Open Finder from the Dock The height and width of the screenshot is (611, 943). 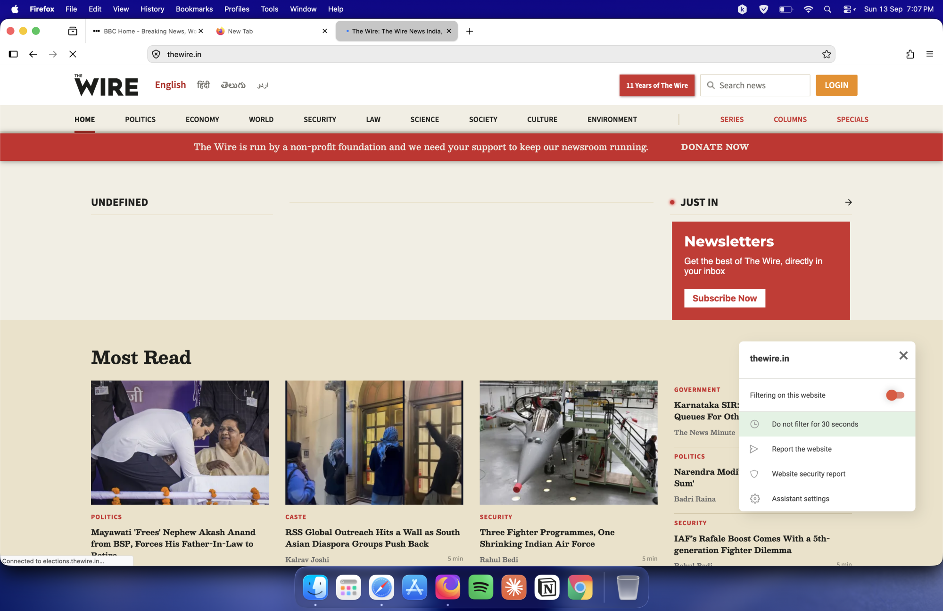[x=315, y=587]
